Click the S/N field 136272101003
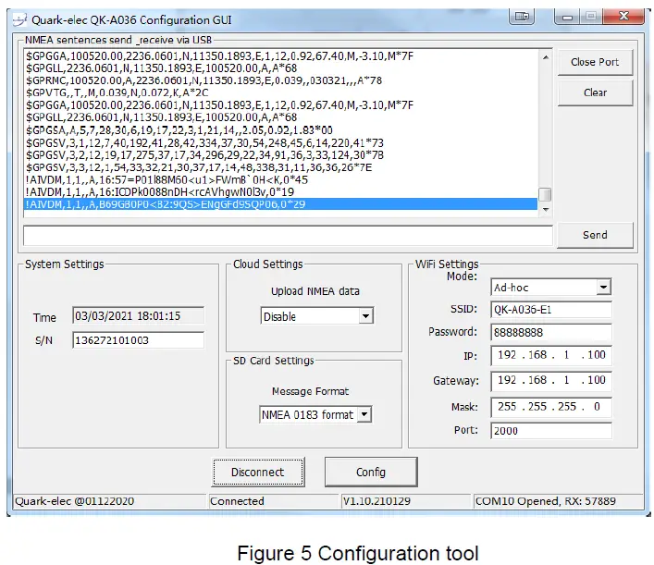Screen dimensions: 654x565 (139, 340)
